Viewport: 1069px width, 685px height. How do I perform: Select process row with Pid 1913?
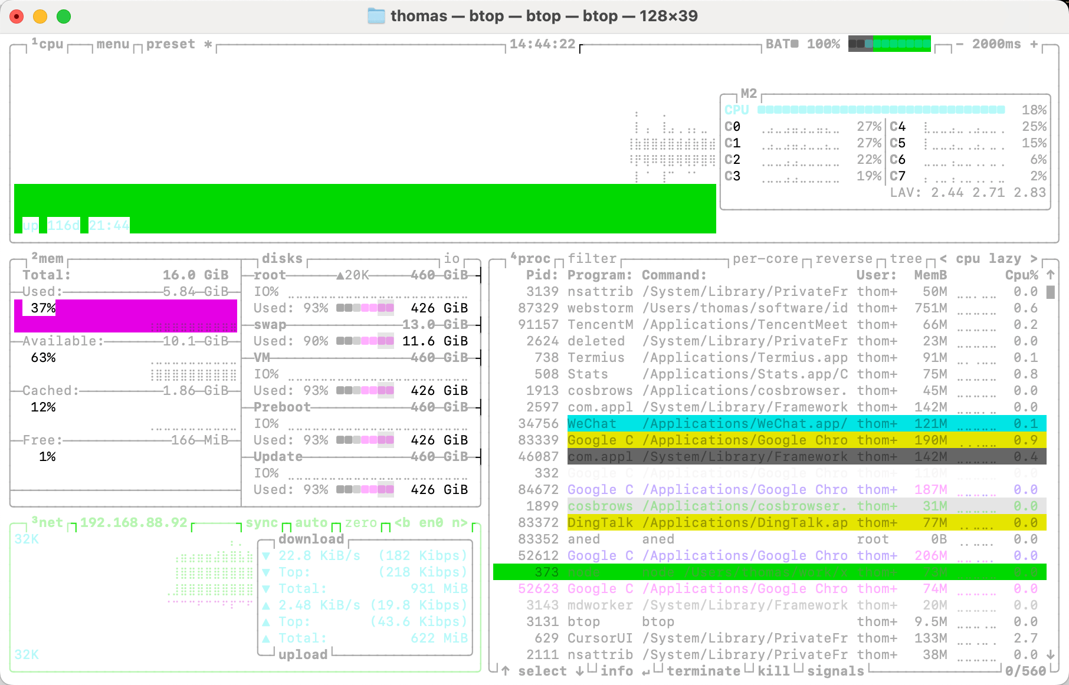tap(770, 391)
